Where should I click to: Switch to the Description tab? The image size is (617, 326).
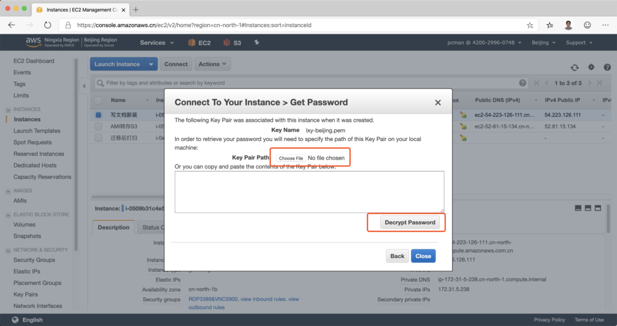(113, 227)
